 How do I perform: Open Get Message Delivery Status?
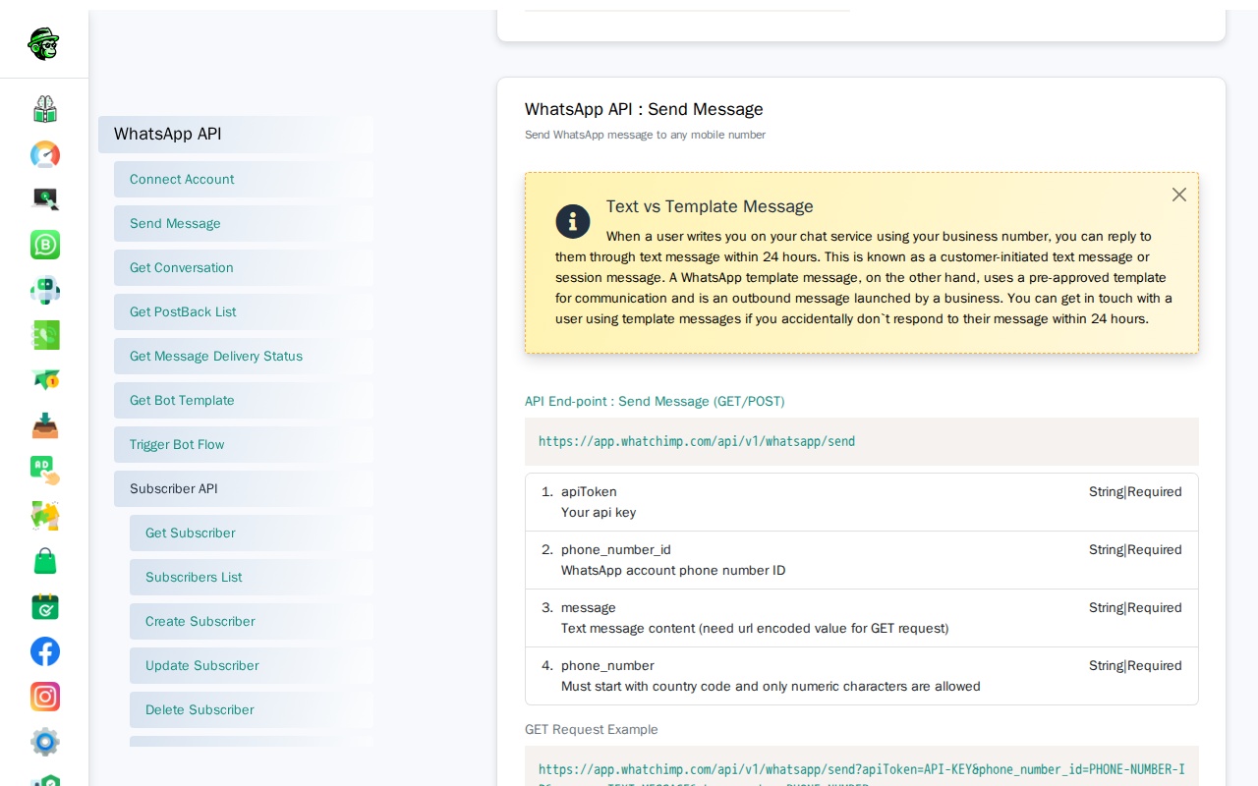pos(244,357)
